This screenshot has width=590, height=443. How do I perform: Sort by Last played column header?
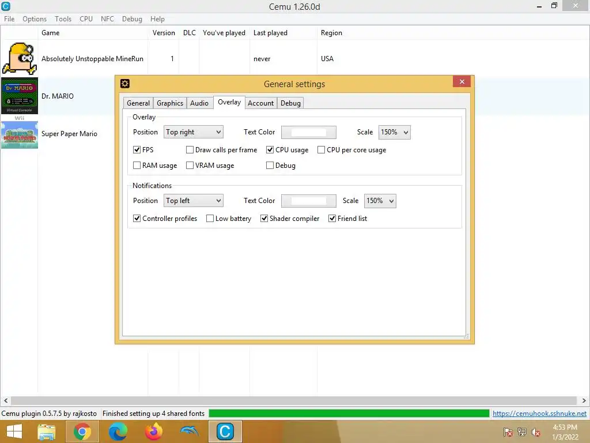point(283,33)
